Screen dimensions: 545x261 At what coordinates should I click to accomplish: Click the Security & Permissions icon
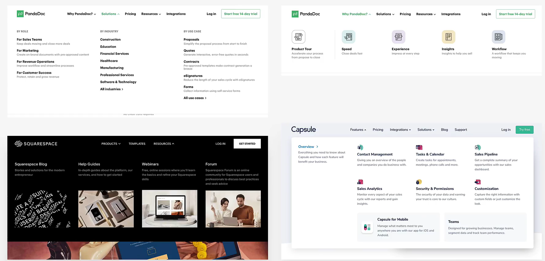coord(419,182)
